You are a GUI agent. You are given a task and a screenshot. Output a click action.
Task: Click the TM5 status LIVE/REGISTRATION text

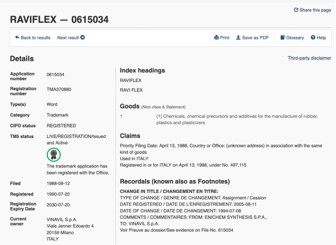(x=76, y=140)
